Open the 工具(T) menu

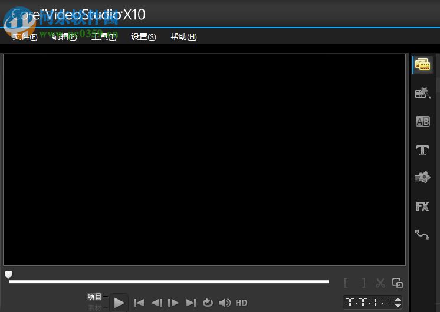[104, 36]
